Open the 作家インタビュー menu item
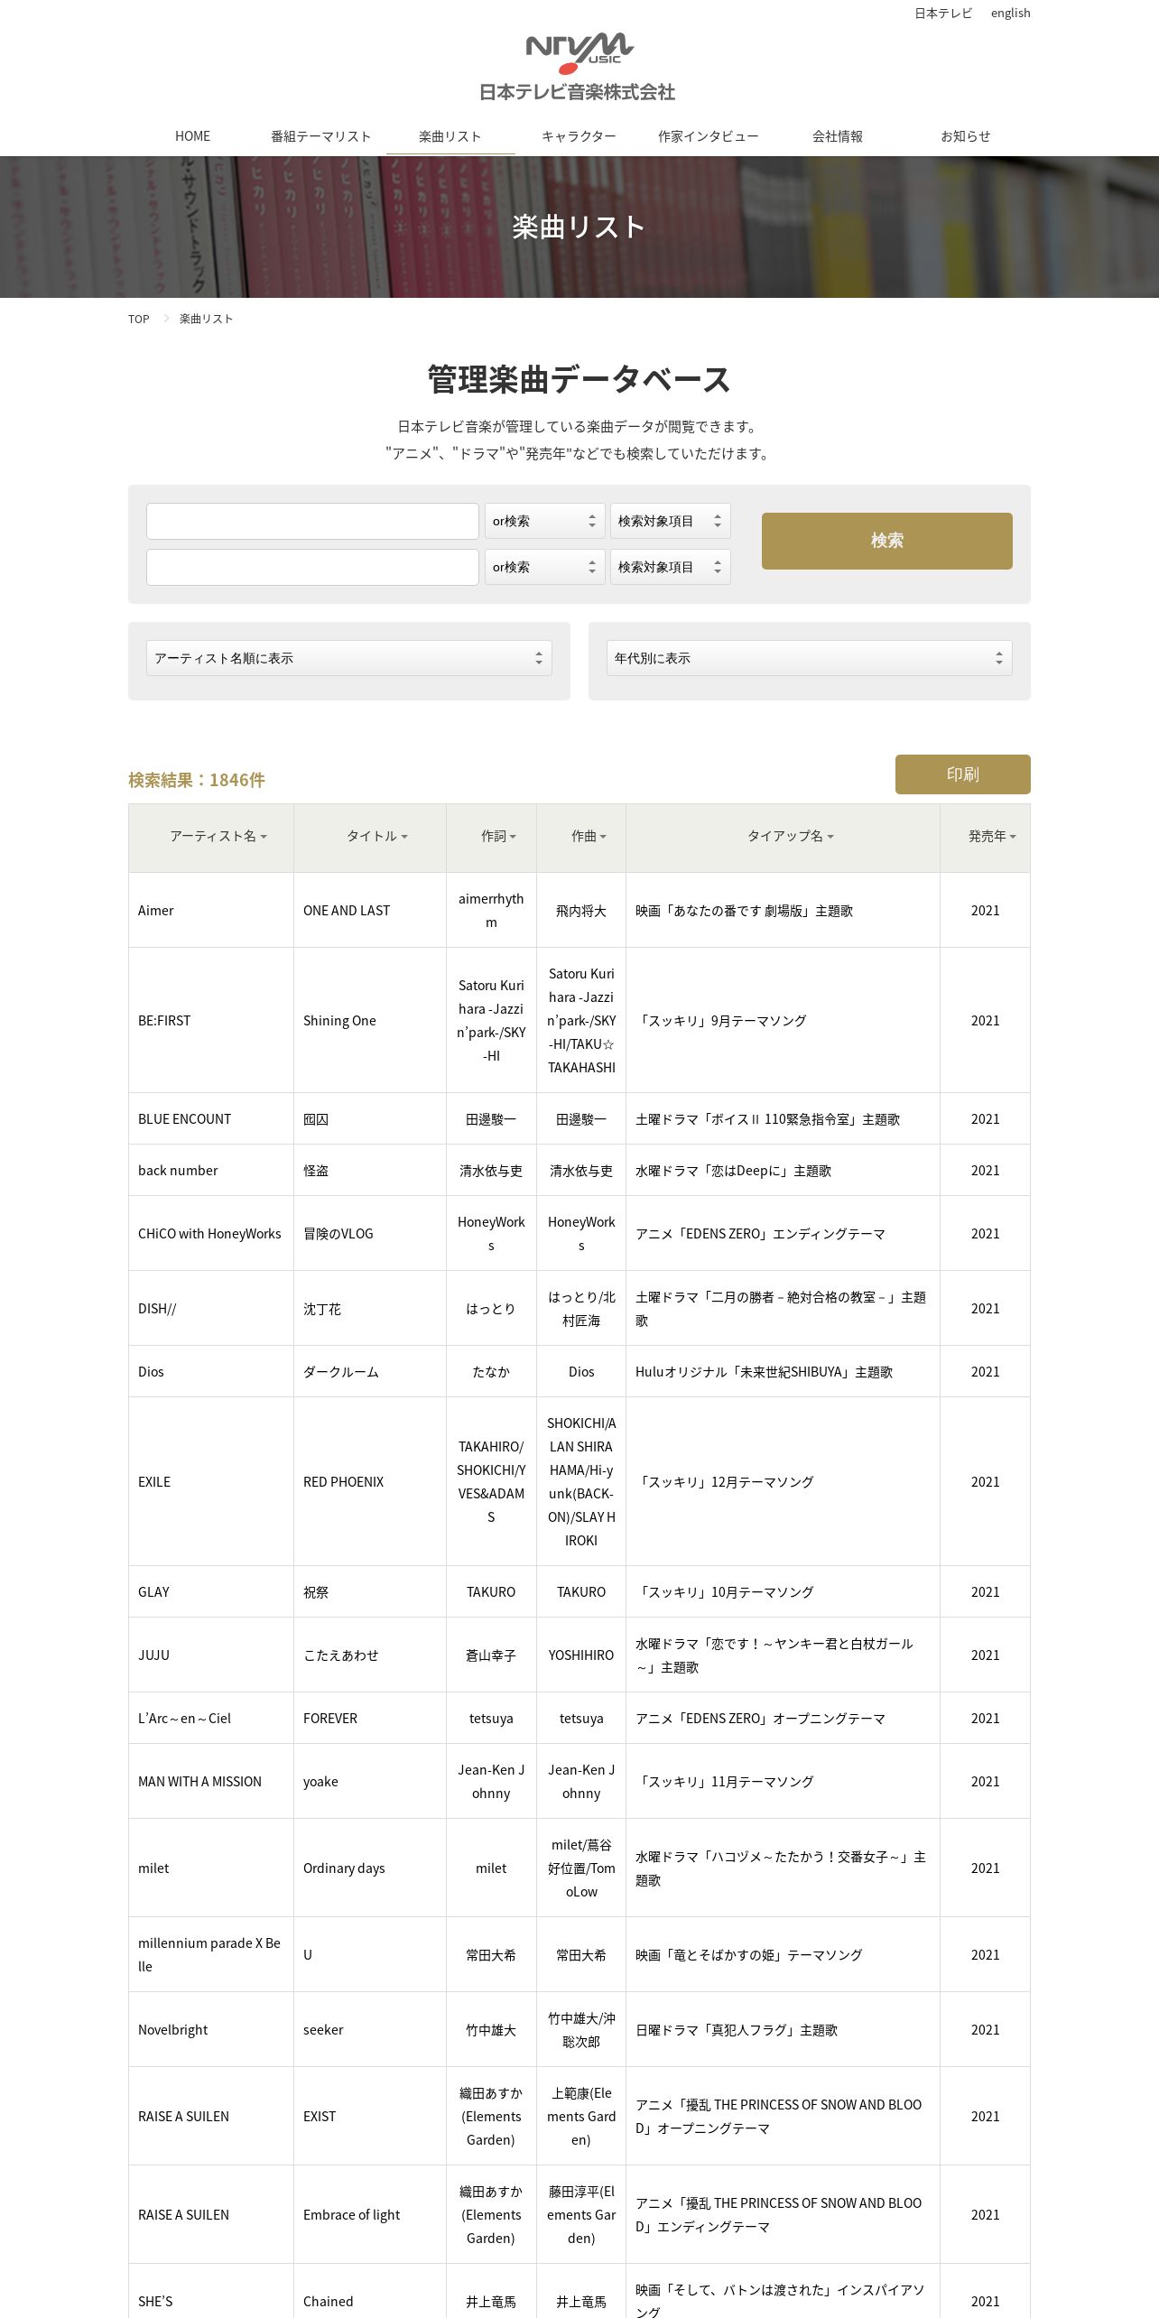 tap(709, 136)
